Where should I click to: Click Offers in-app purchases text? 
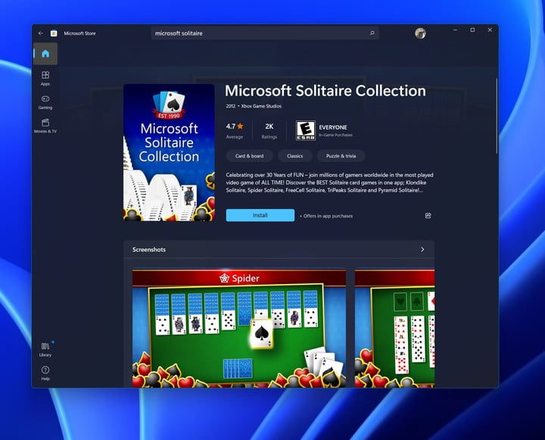(326, 216)
